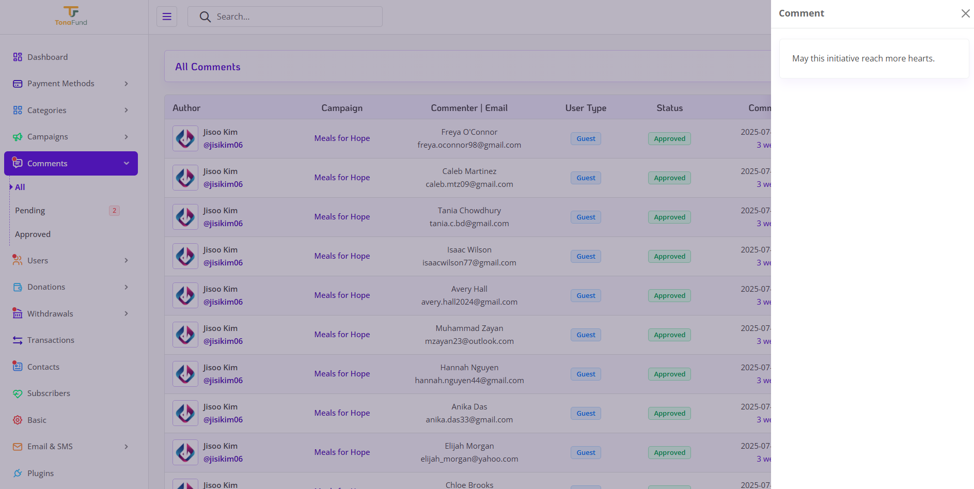
Task: Expand the Payment Methods submenu
Action: pyautogui.click(x=126, y=84)
